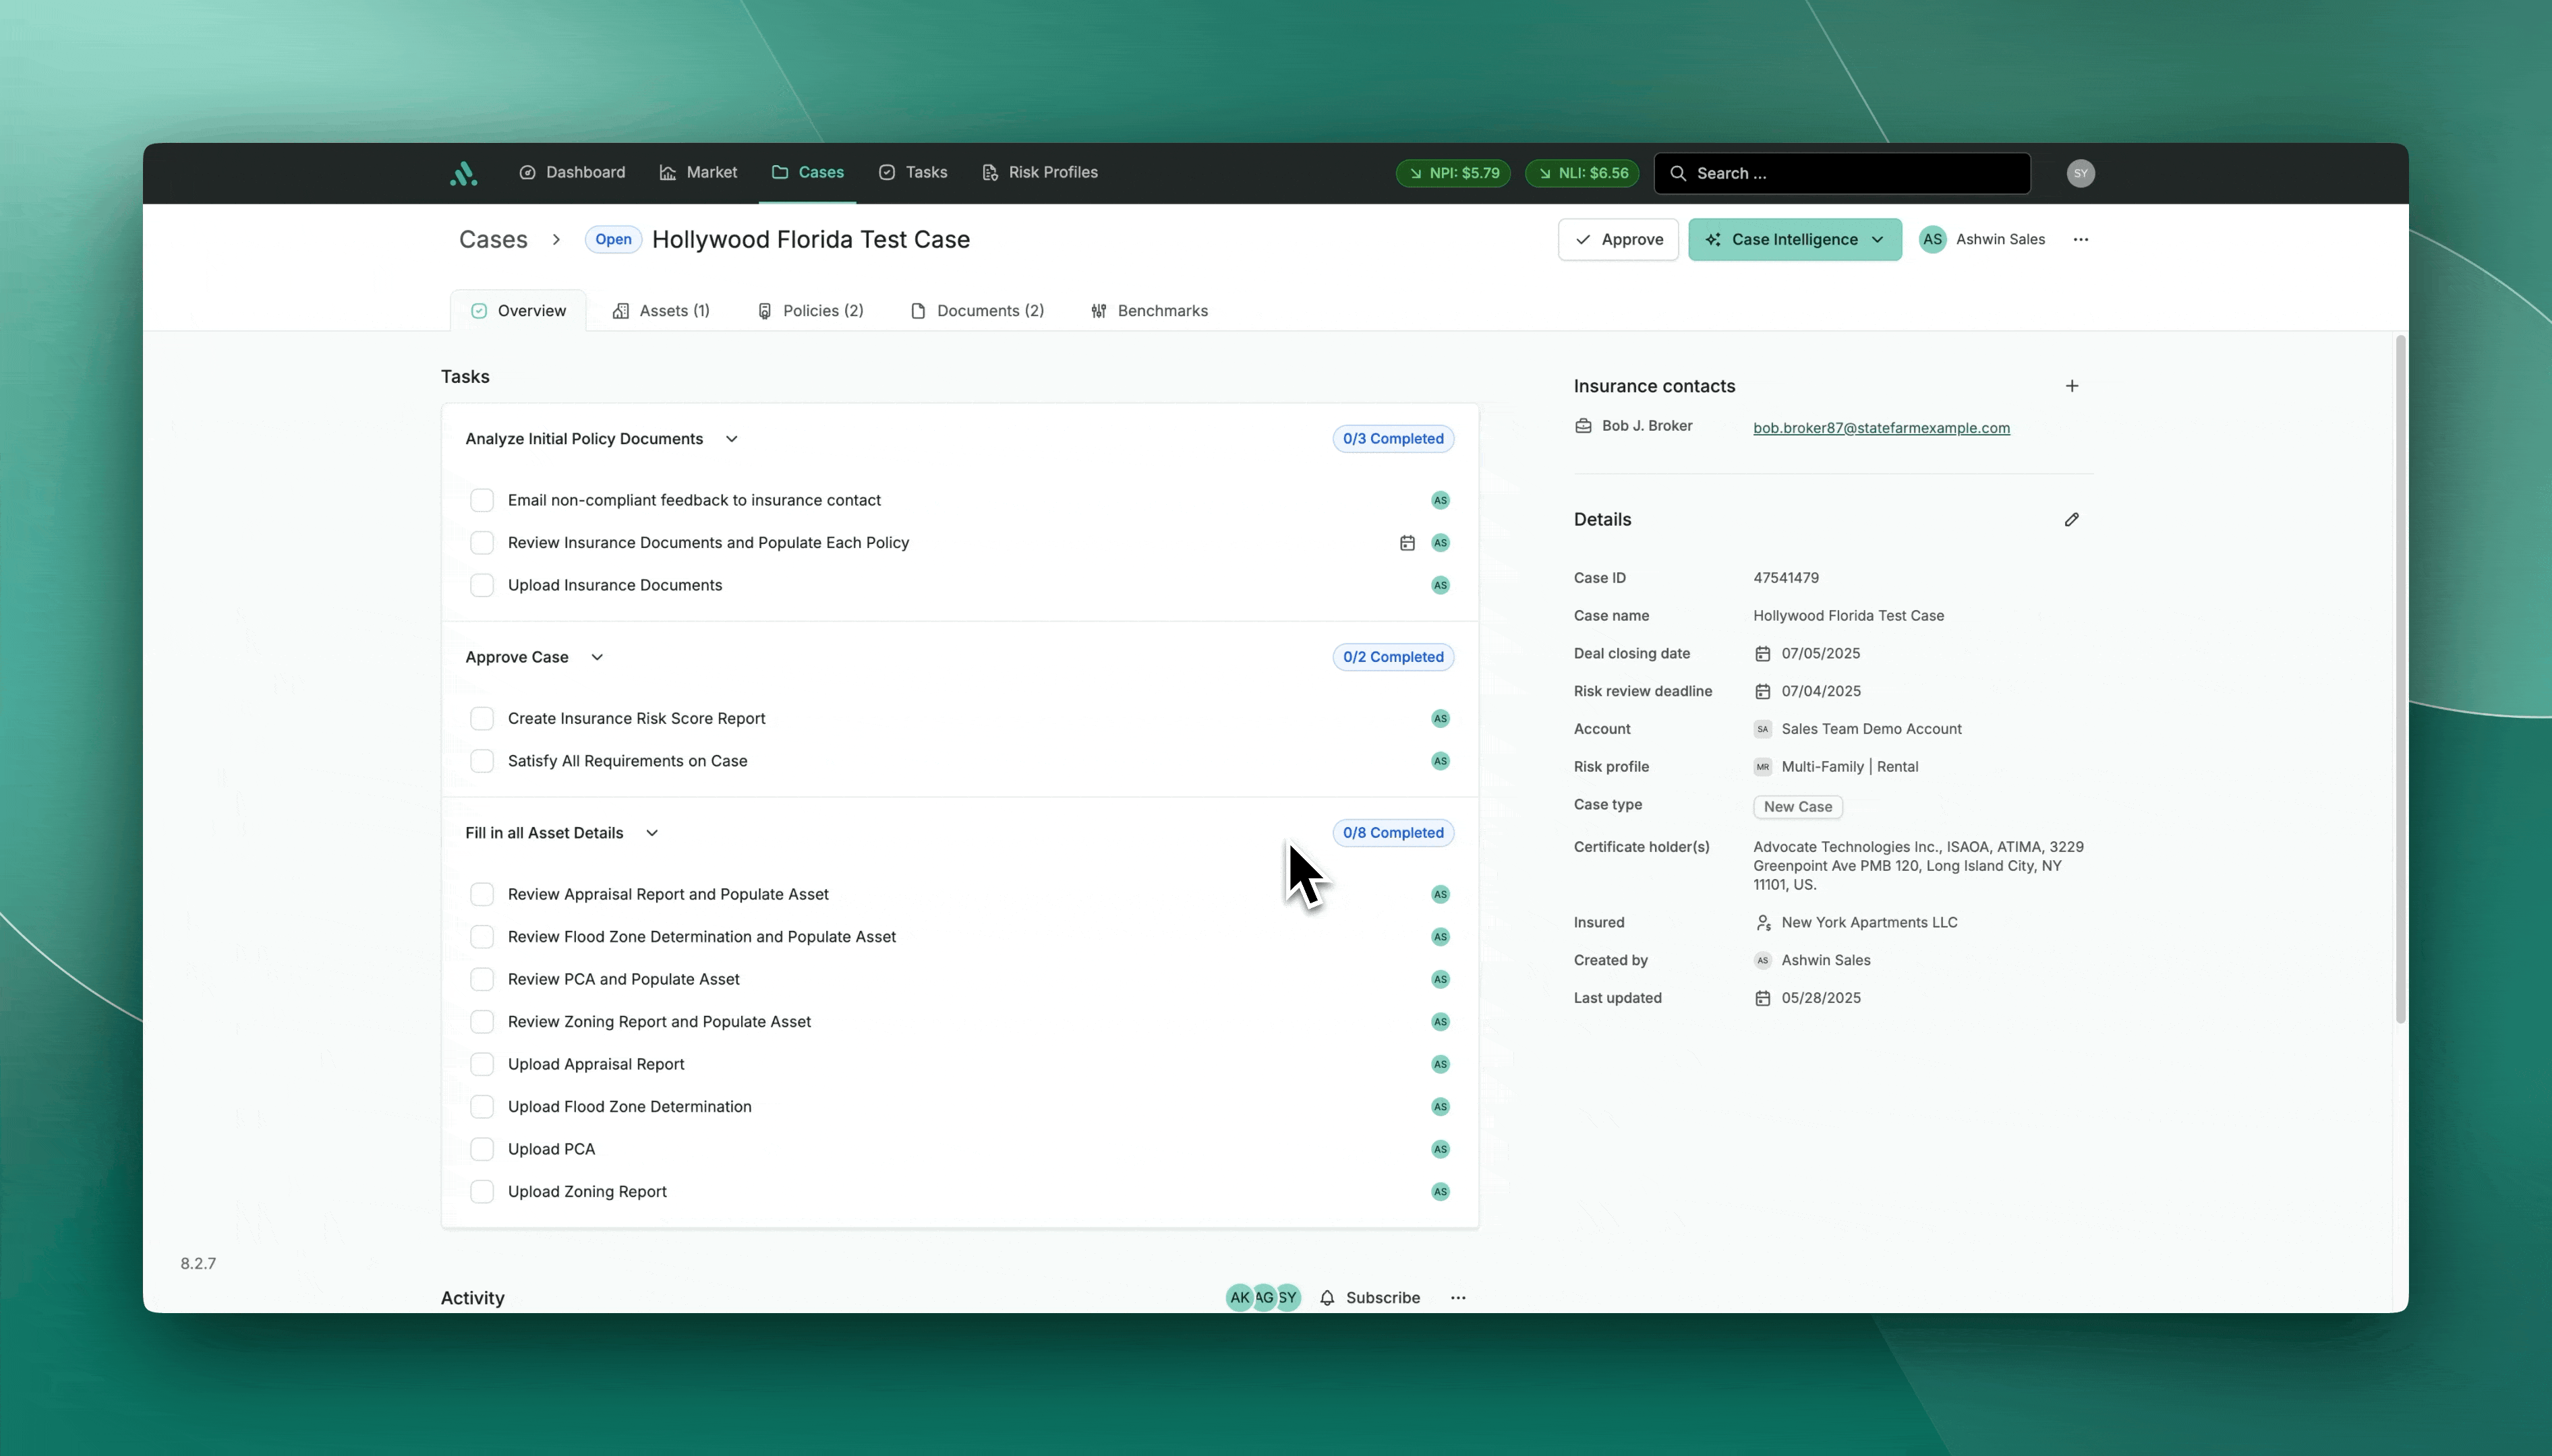2552x1456 pixels.
Task: Collapse the Fill in all Asset Details group
Action: coord(651,833)
